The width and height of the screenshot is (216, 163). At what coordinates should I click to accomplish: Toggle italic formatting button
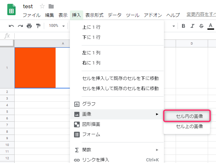pos(192,26)
